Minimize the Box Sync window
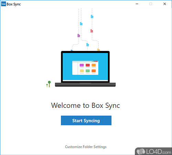Viewport: 172px width, 155px height. pos(137,4)
